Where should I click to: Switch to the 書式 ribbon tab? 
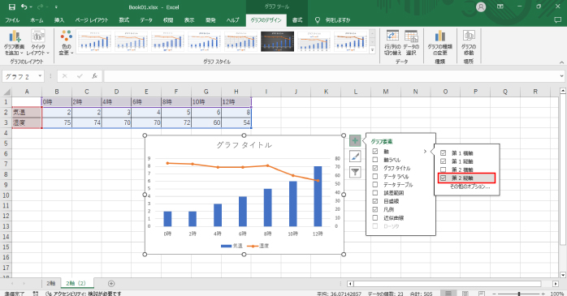click(297, 20)
